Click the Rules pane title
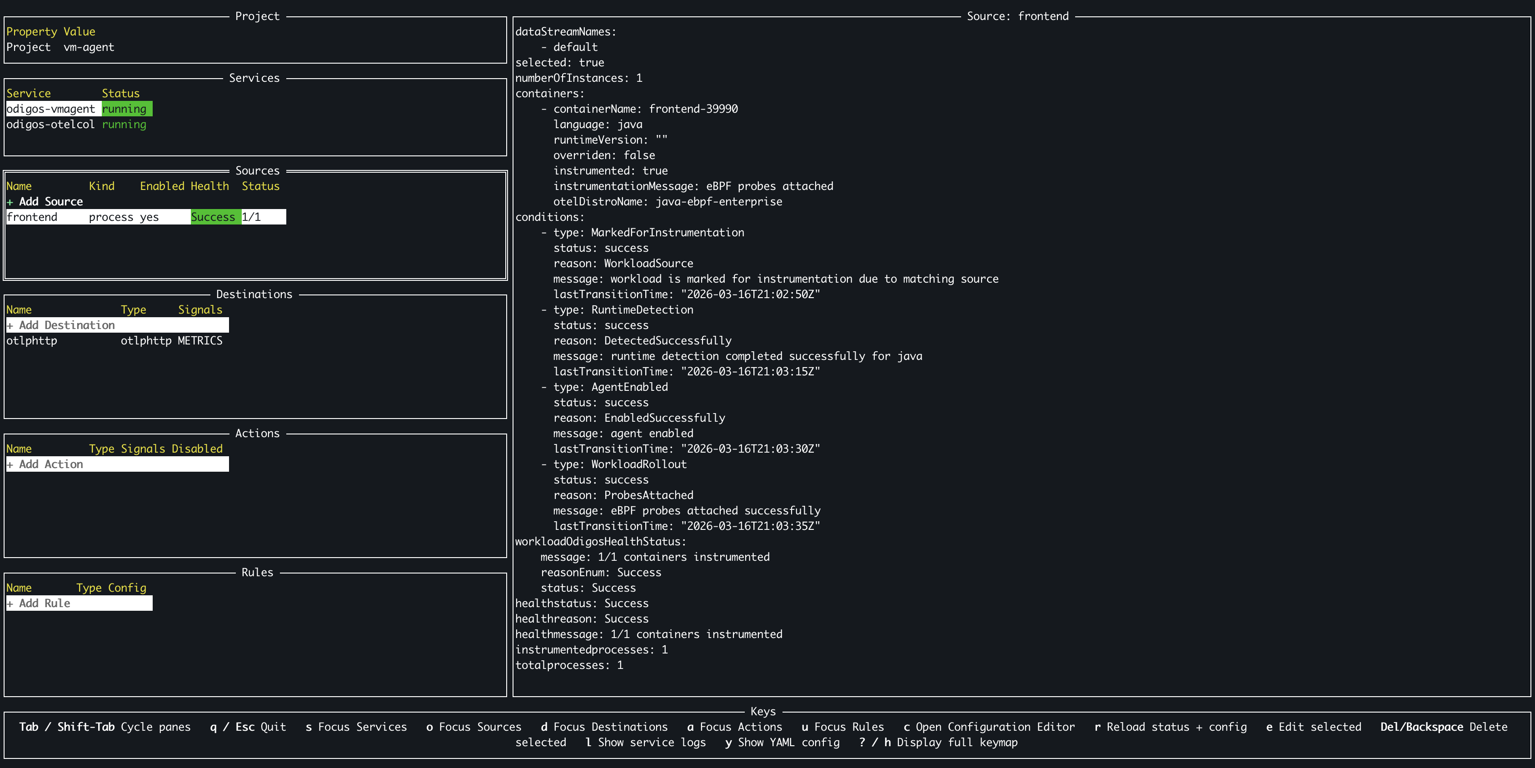The width and height of the screenshot is (1535, 768). pos(257,573)
